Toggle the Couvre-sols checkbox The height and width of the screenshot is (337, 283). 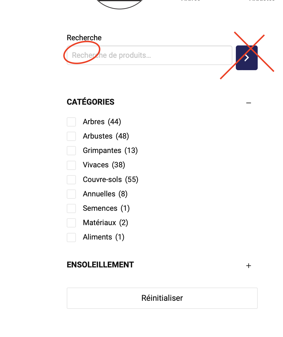pyautogui.click(x=71, y=180)
